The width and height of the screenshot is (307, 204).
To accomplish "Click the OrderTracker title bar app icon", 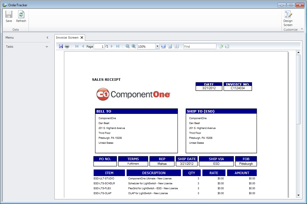I will point(5,5).
